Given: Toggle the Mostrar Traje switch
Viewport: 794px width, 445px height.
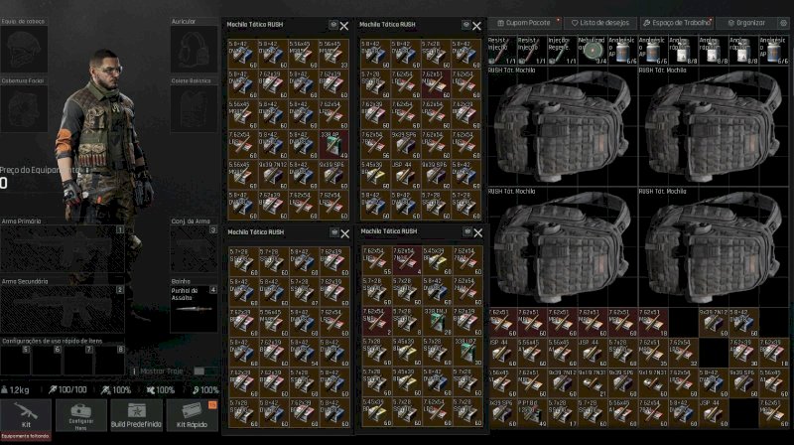Looking at the screenshot, I should [x=199, y=371].
